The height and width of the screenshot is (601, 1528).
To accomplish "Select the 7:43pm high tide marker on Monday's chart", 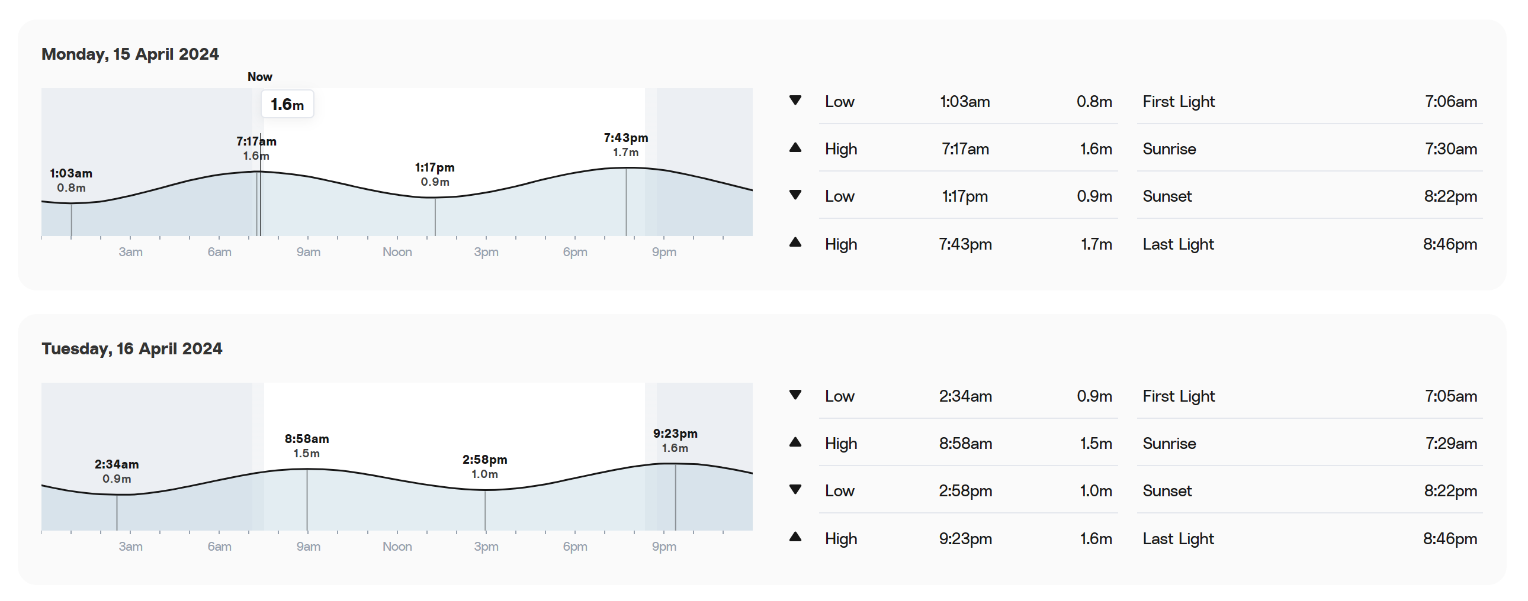I will pos(626,144).
